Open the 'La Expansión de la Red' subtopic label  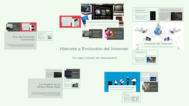point(127,95)
